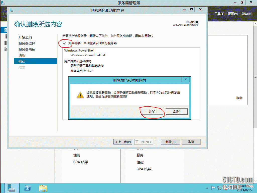Click Yes to allow automatic restart
The width and height of the screenshot is (257, 193).
[x=152, y=111]
